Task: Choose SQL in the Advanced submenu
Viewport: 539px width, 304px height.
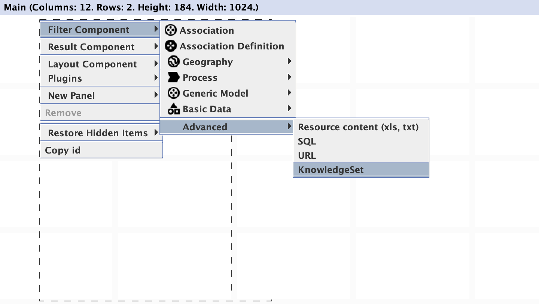Action: click(307, 142)
